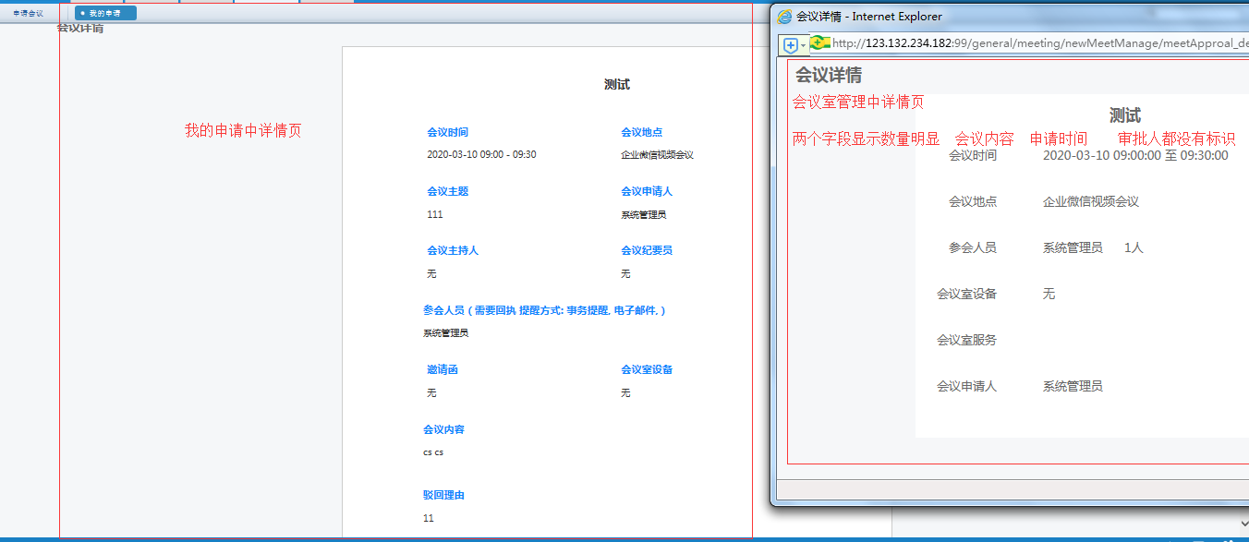Click the green-yellow site icon before URL
The image size is (1249, 542).
coord(819,42)
